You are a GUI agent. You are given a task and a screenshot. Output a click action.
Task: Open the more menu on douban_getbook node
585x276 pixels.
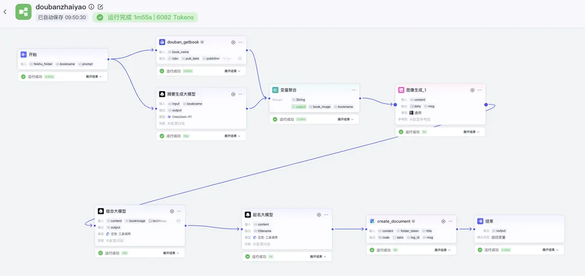(240, 42)
